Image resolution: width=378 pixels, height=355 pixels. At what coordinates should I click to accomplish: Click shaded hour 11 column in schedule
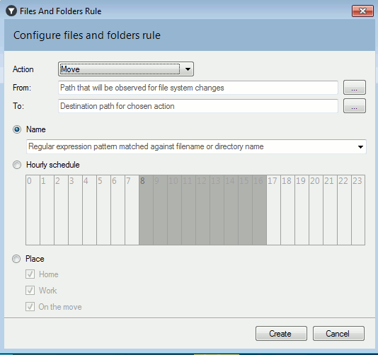[188, 210]
